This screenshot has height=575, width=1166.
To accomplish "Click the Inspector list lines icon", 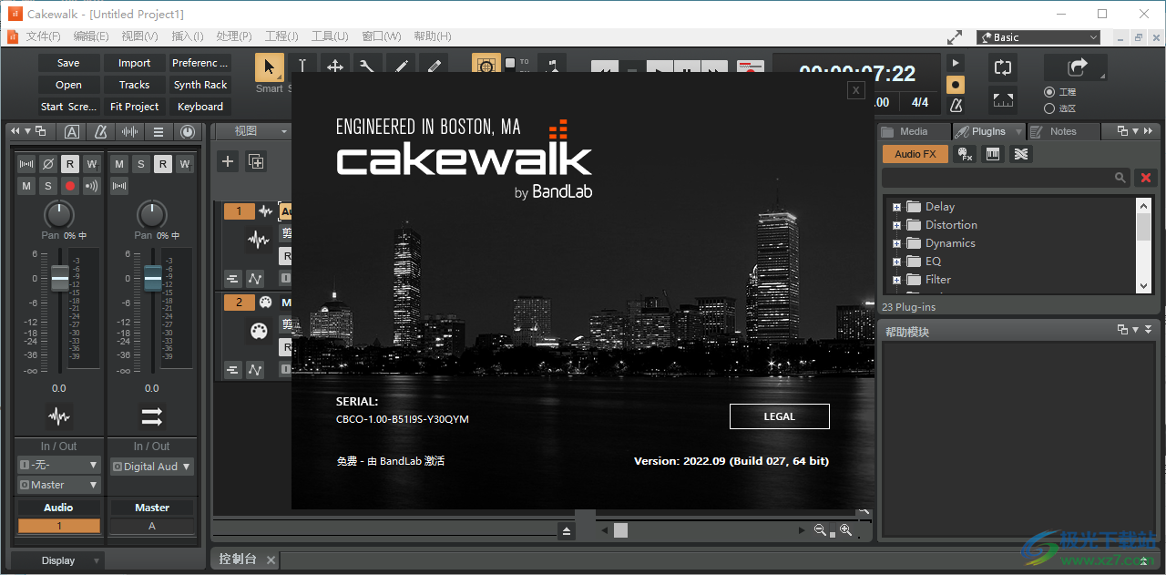I will click(x=159, y=132).
